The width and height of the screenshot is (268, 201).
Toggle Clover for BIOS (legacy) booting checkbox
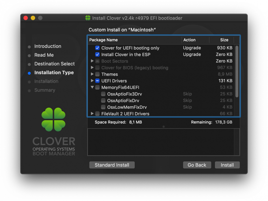pyautogui.click(x=97, y=68)
